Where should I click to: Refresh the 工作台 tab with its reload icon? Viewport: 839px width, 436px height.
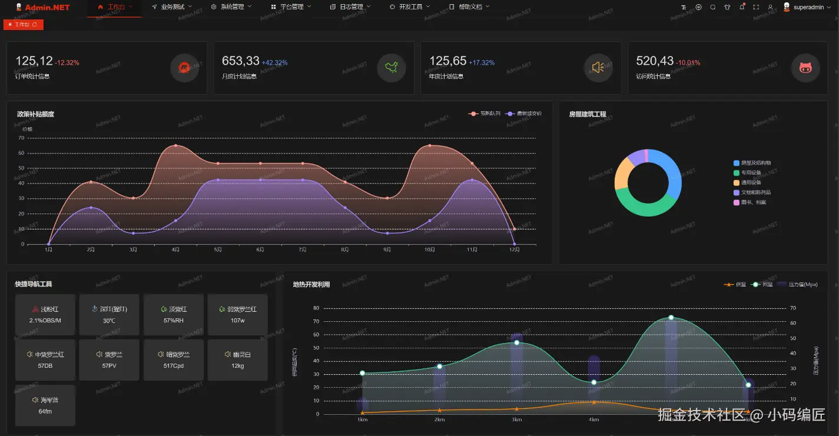click(35, 25)
